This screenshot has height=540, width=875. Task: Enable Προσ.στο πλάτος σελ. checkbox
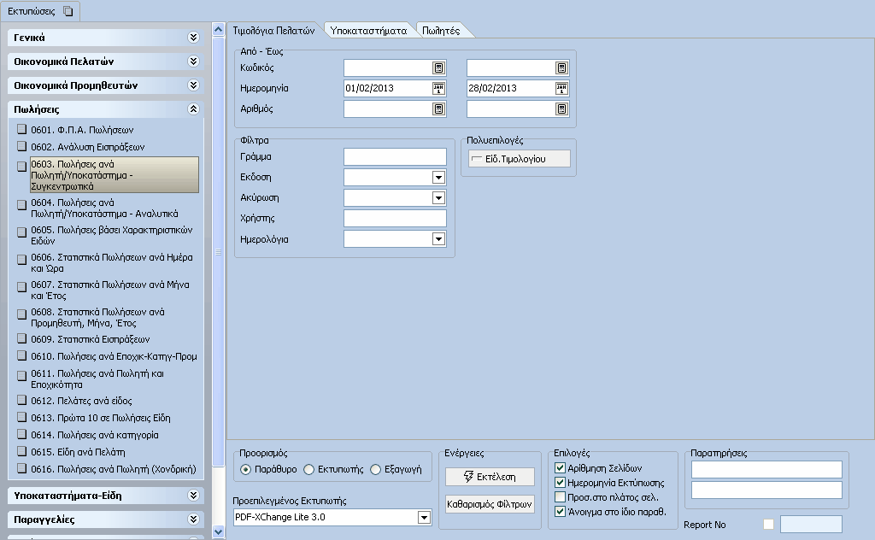pos(560,497)
